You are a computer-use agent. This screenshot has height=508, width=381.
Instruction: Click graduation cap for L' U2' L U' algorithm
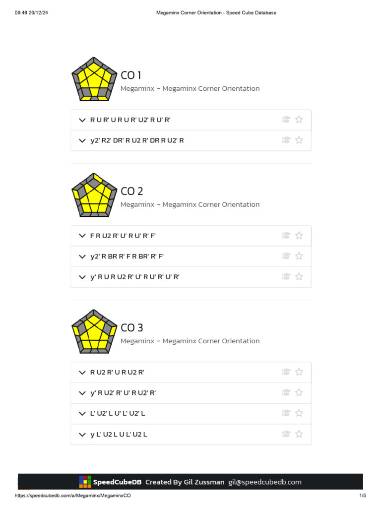click(286, 413)
